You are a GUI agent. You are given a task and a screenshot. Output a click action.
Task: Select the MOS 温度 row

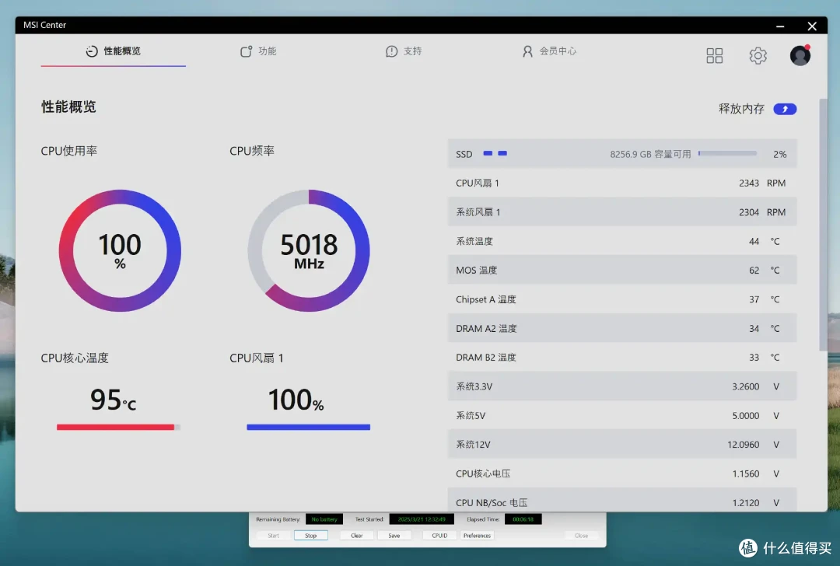622,270
